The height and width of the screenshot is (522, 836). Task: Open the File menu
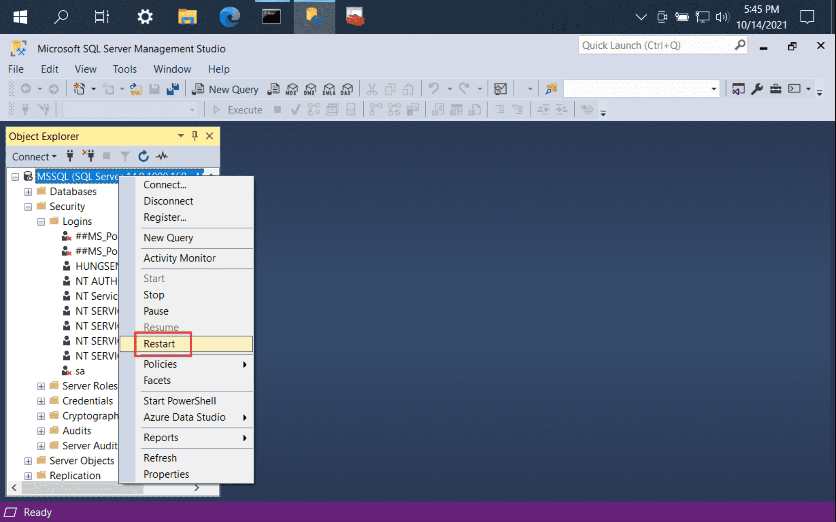(x=16, y=69)
